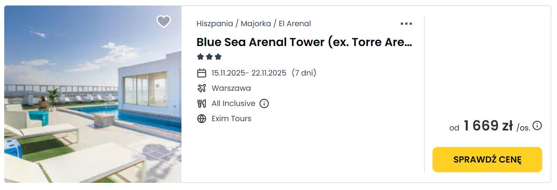Viewport: 557px width, 190px height.
Task: Toggle the heart favorite icon on hotel photo
Action: pos(164,21)
